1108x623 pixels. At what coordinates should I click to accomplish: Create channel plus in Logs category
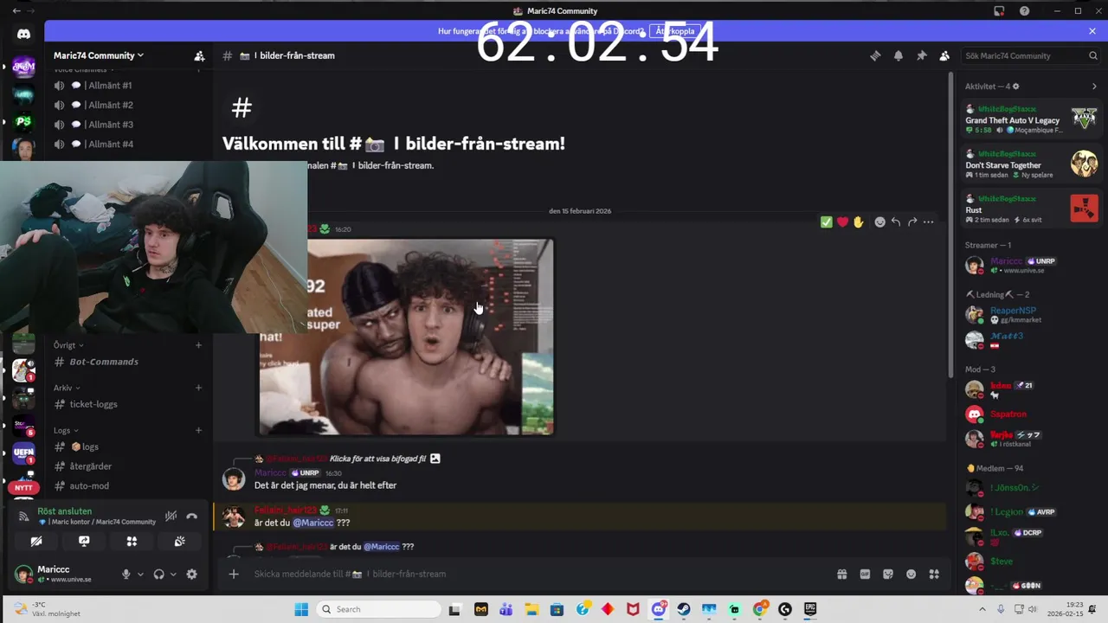(198, 430)
